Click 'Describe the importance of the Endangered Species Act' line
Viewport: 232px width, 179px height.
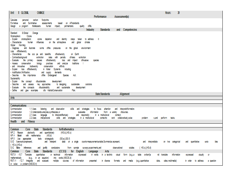[x=43, y=75]
